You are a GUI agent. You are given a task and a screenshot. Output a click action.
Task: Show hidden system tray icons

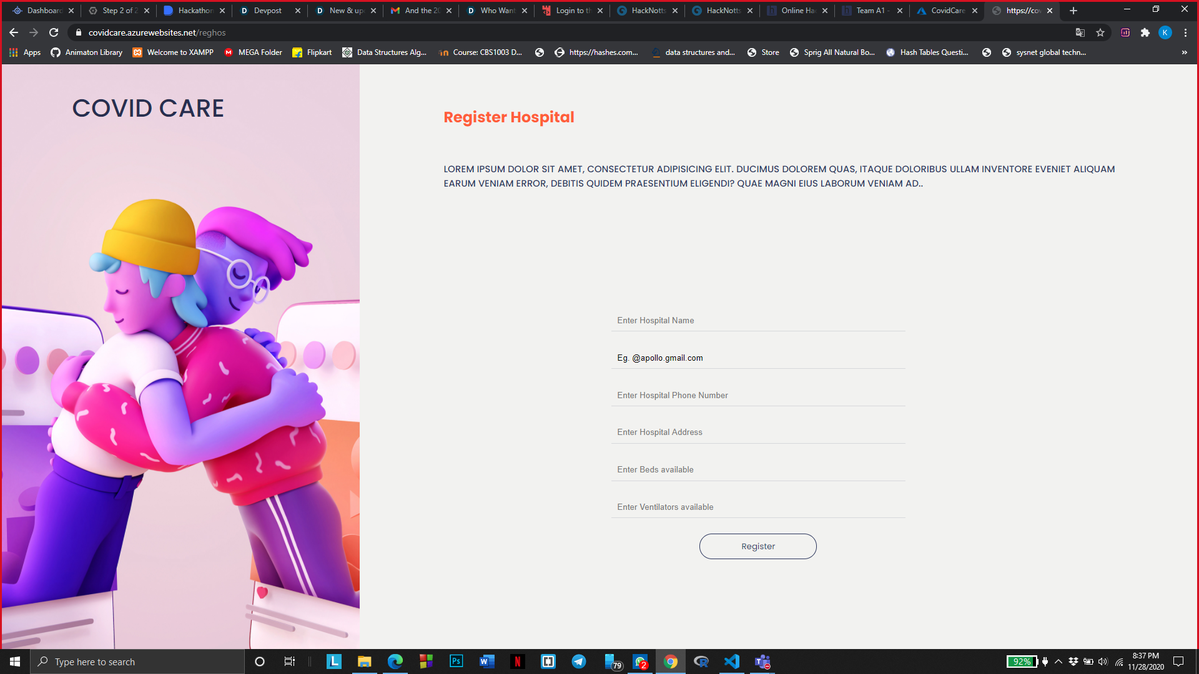coord(1058,662)
